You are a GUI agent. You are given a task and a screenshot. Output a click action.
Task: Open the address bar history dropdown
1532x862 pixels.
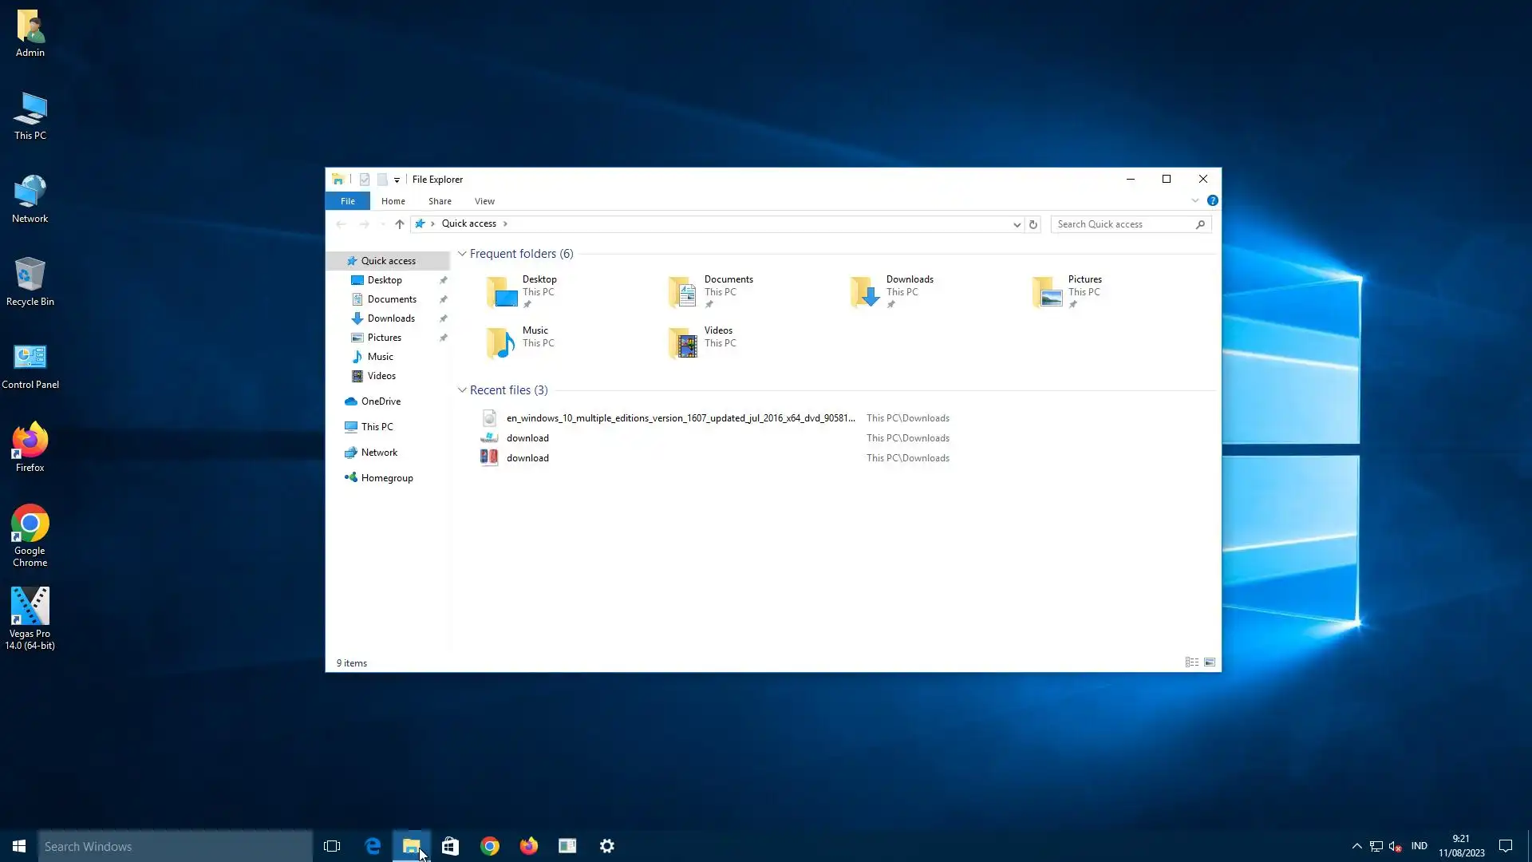pyautogui.click(x=1017, y=224)
